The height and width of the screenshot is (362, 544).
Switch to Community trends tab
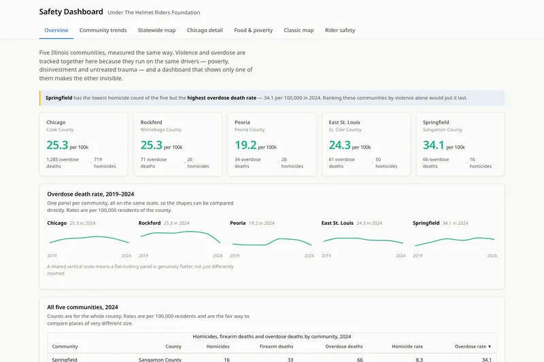click(103, 30)
